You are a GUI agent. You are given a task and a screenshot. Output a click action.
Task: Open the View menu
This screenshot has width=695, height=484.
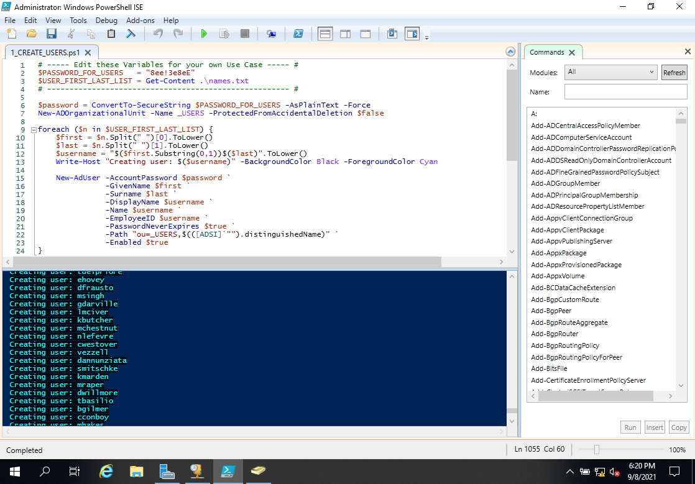[53, 21]
